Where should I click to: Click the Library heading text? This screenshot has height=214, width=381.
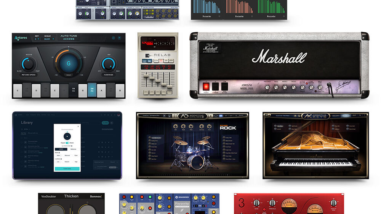[27, 123]
